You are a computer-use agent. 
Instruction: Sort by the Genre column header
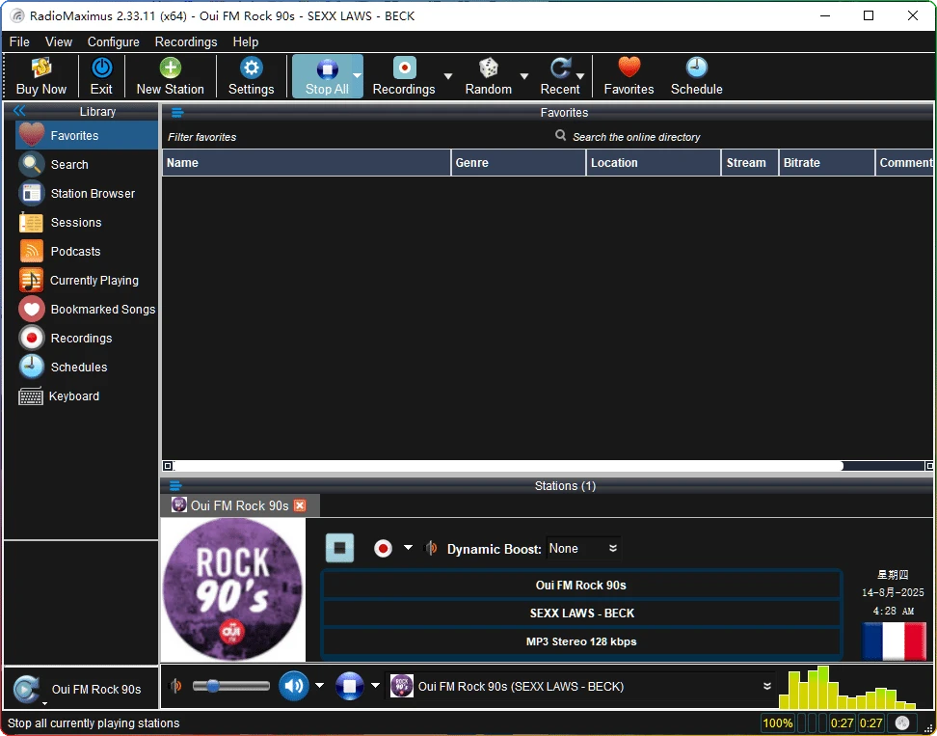(518, 163)
